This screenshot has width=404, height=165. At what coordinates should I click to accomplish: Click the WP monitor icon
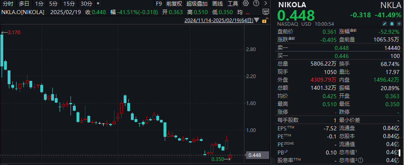point(265,12)
